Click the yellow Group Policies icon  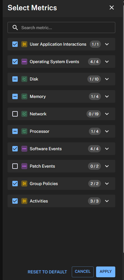24,184
